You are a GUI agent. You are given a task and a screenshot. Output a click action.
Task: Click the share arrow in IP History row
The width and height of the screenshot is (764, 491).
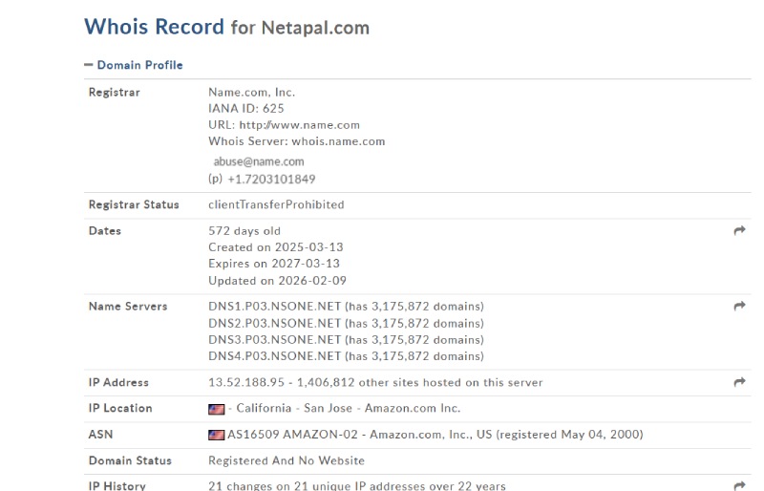pos(739,485)
